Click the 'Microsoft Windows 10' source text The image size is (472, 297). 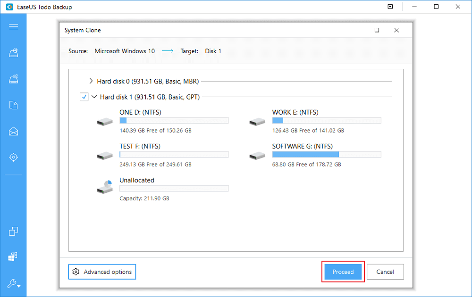(x=125, y=51)
